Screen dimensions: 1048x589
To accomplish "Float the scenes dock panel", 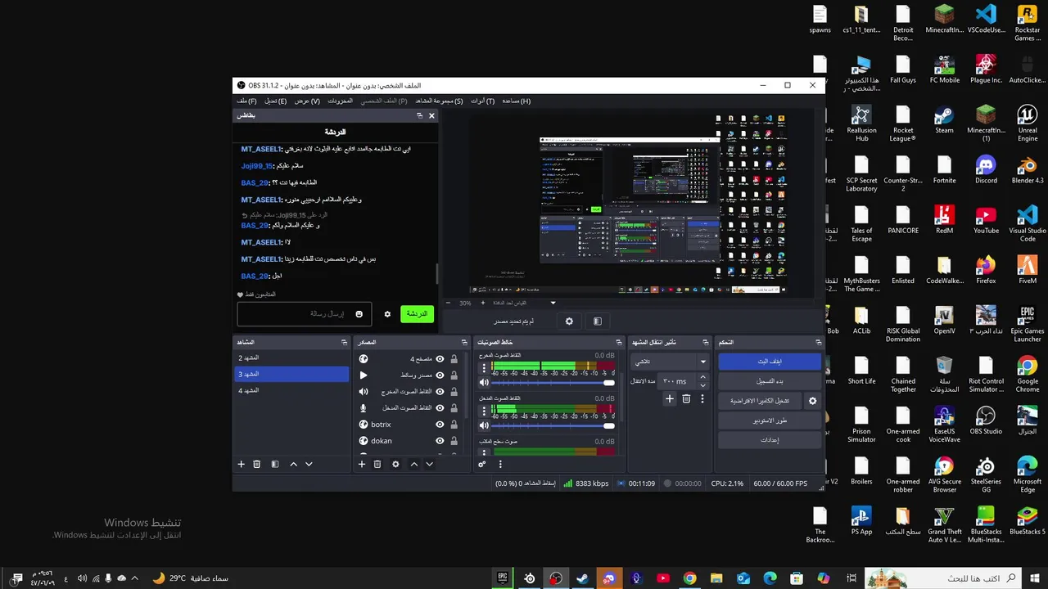I will point(344,342).
